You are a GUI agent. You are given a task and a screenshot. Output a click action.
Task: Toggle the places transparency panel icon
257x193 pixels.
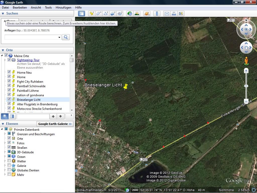point(12,116)
